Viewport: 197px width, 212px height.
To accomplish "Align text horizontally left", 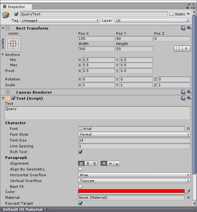I will pyautogui.click(x=81, y=163).
